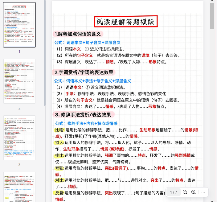The width and height of the screenshot is (217, 202).
Task: Select page 1 thumbnail in sidebar
Action: [19, 25]
